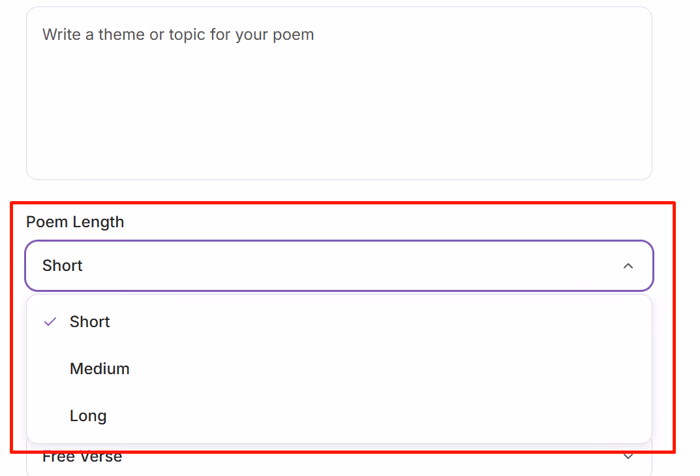700x476 pixels.
Task: Click inside the poem theme text area
Action: (339, 91)
